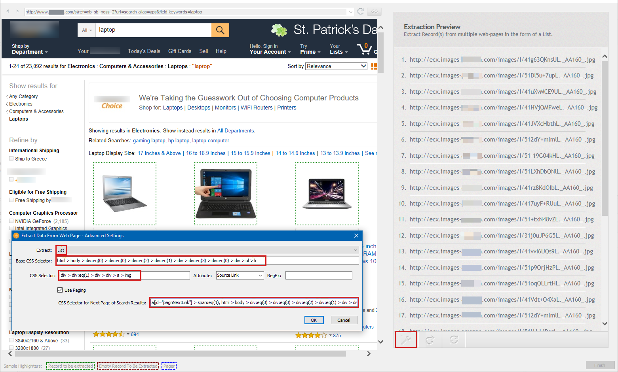Select preview record 1 image URL
Viewport: 618px width, 372px height.
502,60
